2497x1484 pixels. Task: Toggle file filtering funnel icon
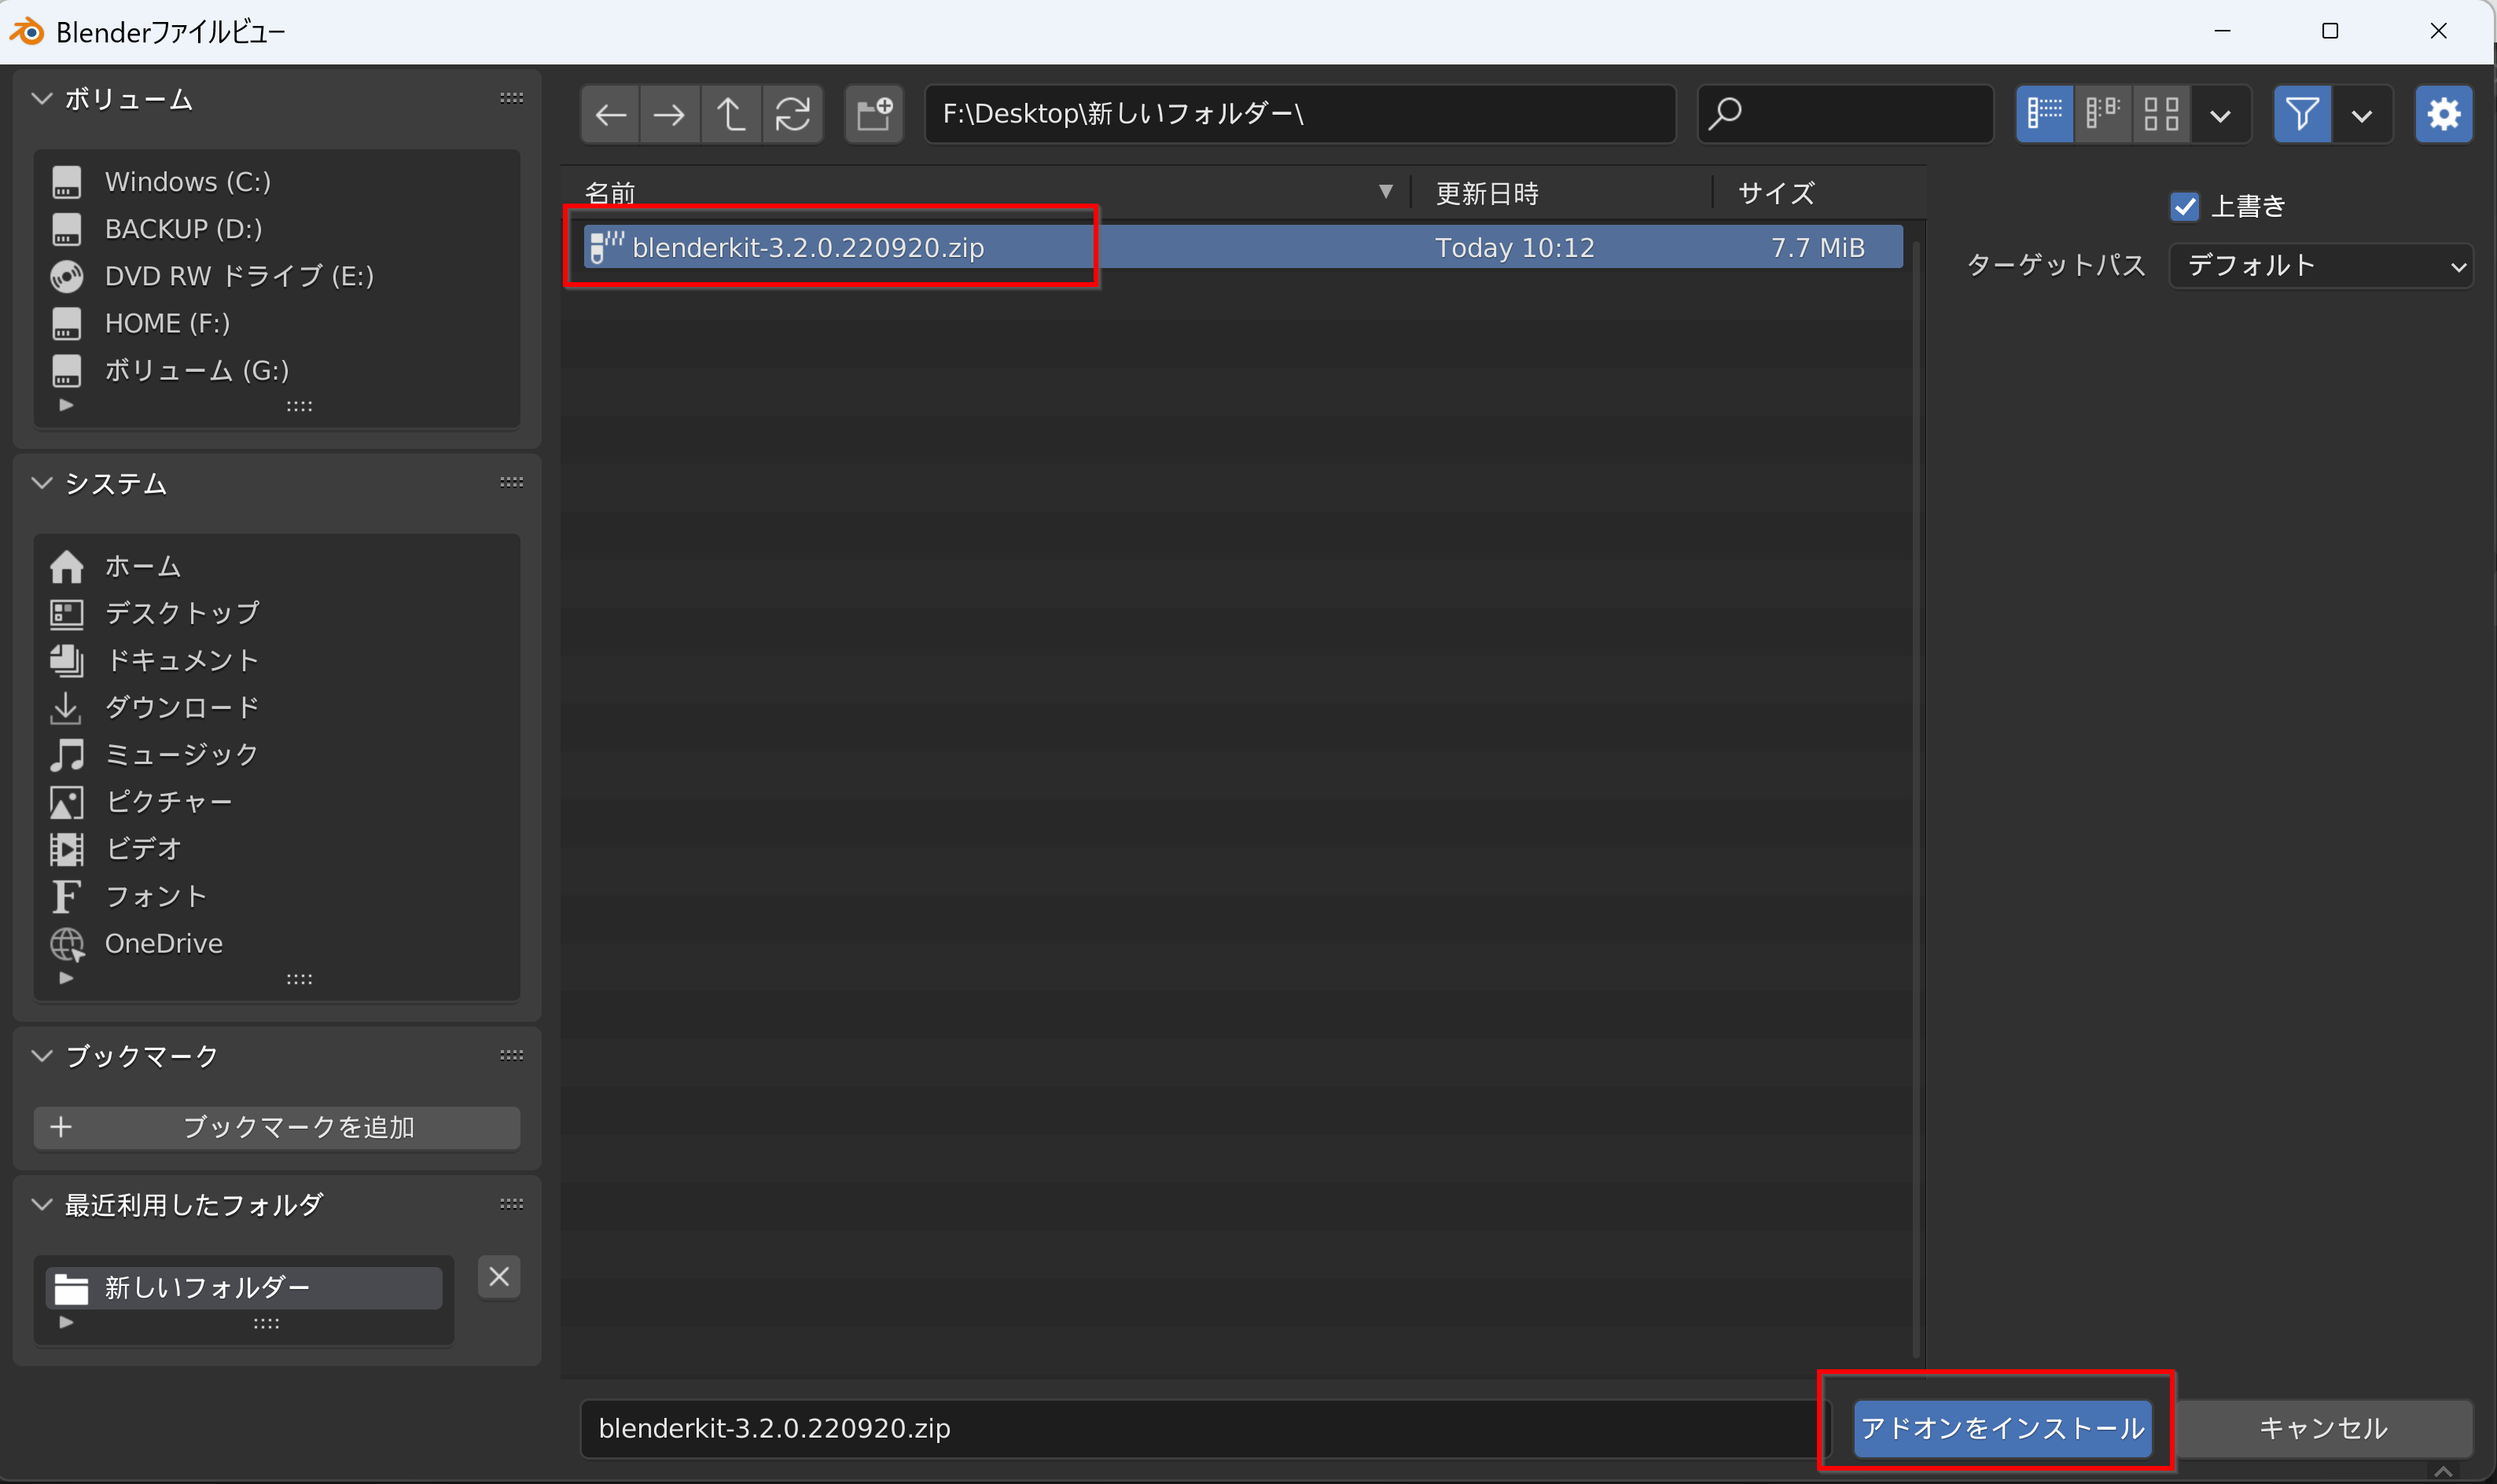tap(2302, 114)
